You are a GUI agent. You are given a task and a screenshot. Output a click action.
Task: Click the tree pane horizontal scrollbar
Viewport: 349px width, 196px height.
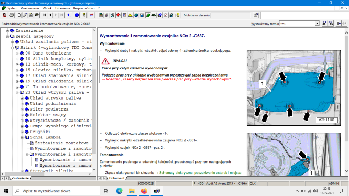coord(46,174)
